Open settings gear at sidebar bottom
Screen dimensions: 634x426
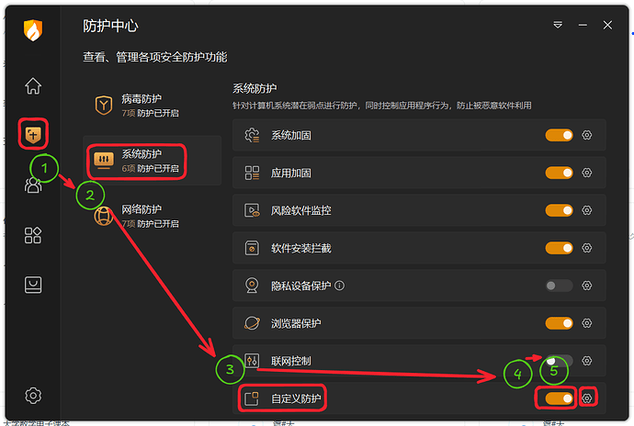33,396
